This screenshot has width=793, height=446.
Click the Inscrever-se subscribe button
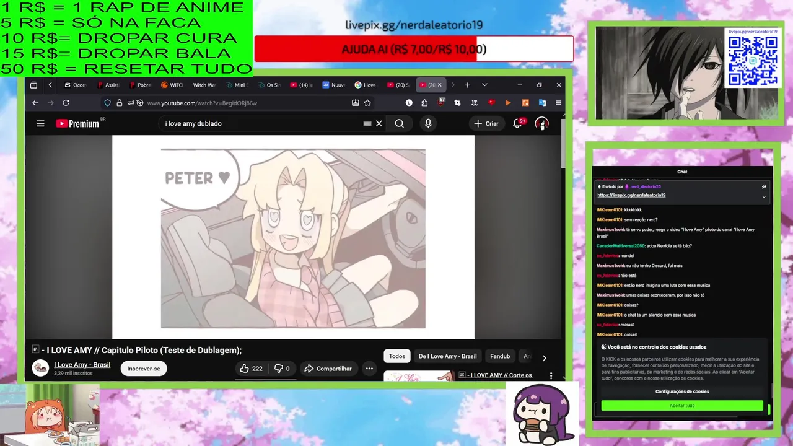144,369
